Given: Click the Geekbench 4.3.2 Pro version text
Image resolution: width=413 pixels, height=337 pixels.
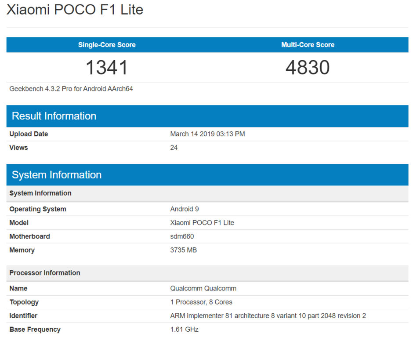Looking at the screenshot, I should (71, 89).
